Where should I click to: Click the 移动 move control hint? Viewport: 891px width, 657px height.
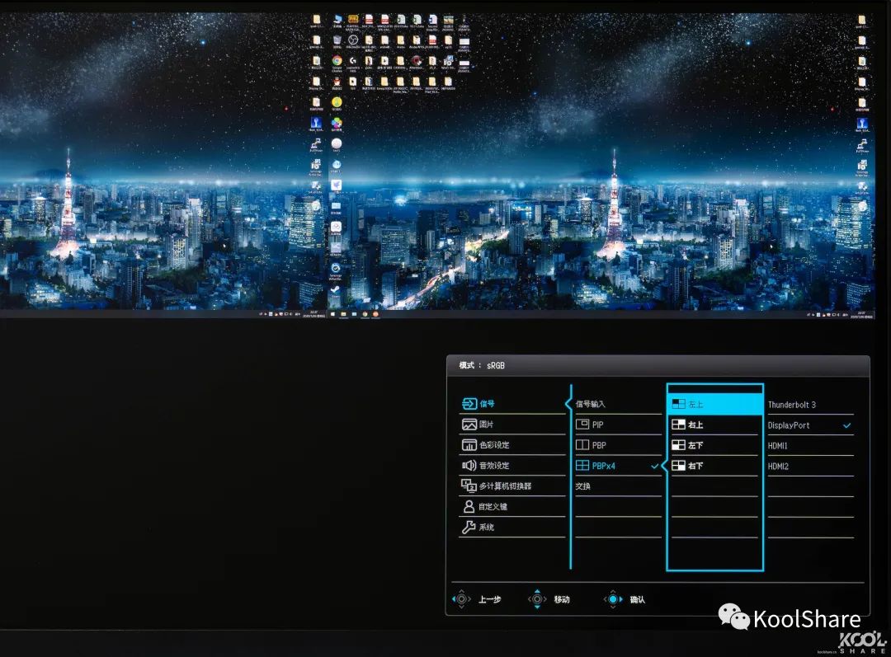pyautogui.click(x=549, y=599)
